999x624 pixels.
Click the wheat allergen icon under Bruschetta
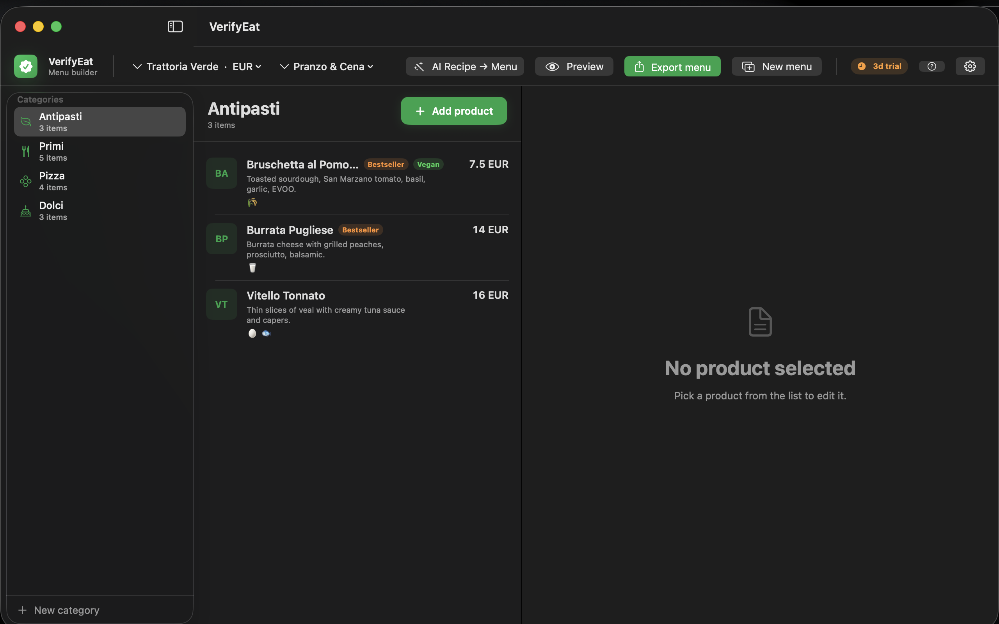(252, 202)
